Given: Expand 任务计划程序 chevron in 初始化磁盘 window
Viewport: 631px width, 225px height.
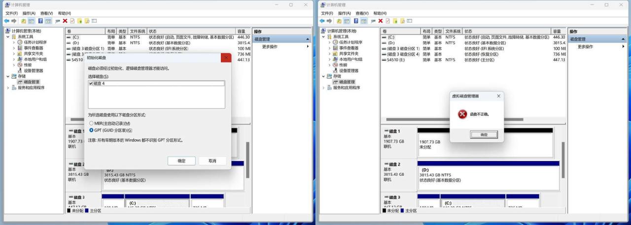Looking at the screenshot, I should 14,42.
